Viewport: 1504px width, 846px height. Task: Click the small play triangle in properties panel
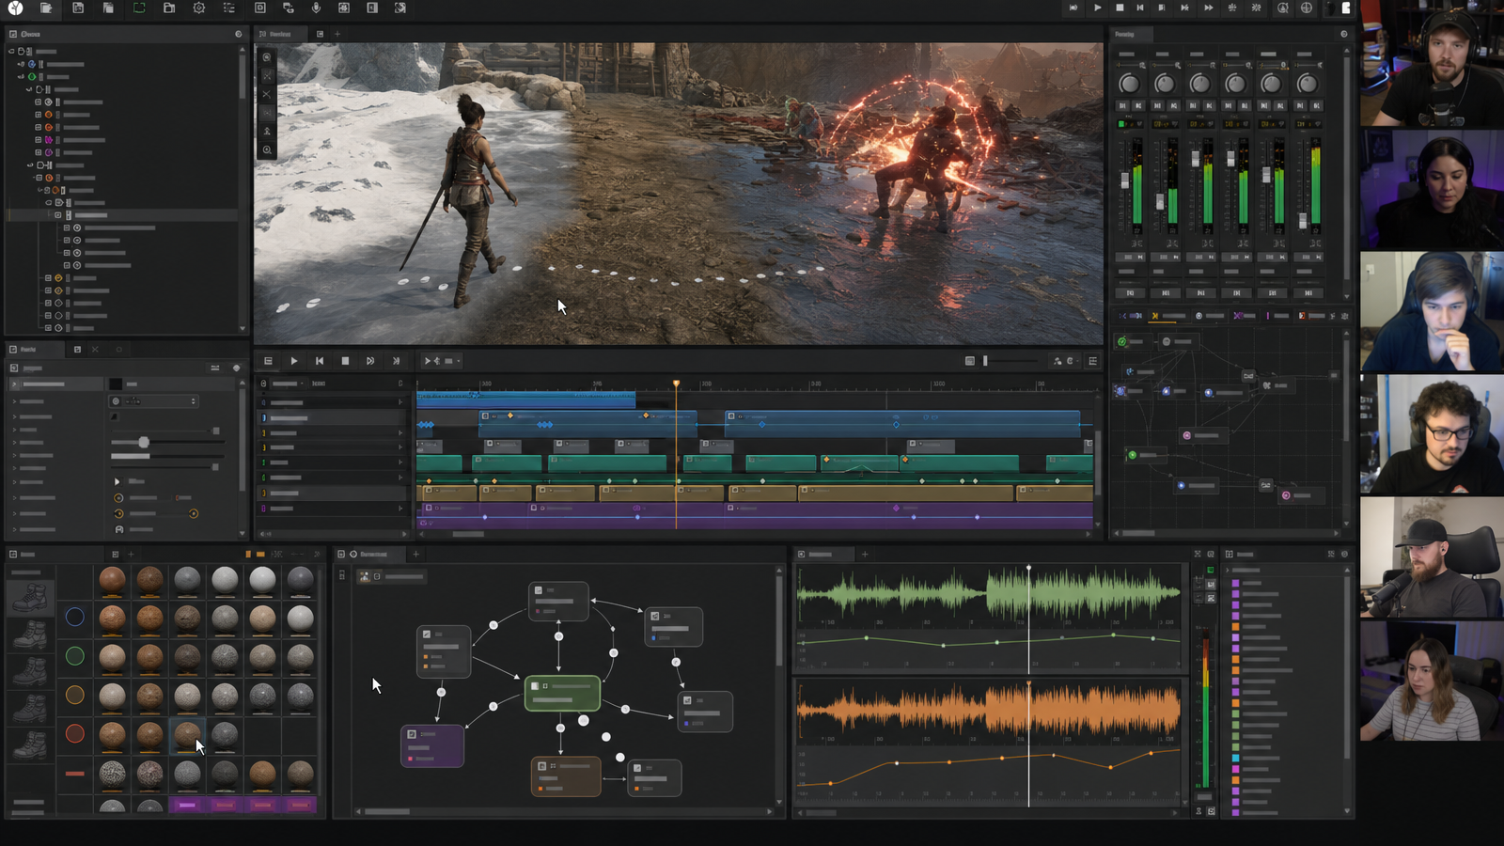(117, 481)
